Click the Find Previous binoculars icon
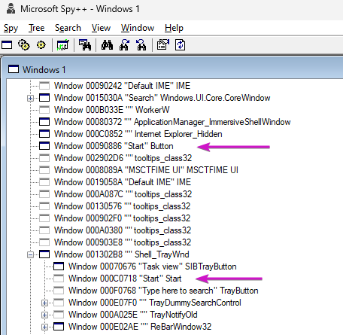This screenshot has height=335, width=343. point(141,45)
